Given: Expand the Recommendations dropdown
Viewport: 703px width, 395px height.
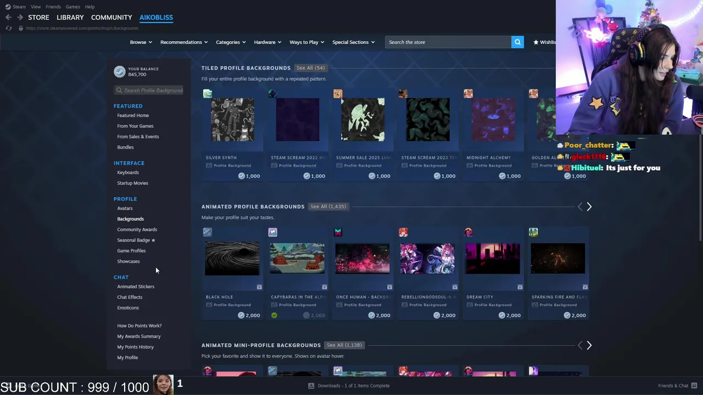Looking at the screenshot, I should coord(184,42).
